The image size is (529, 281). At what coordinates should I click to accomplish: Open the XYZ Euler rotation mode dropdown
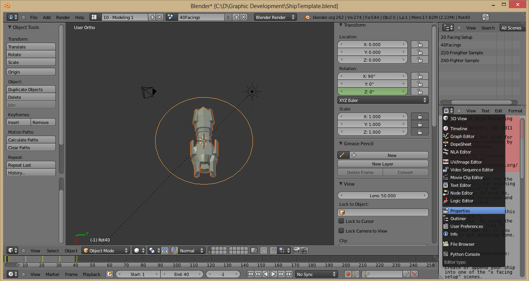tap(383, 100)
